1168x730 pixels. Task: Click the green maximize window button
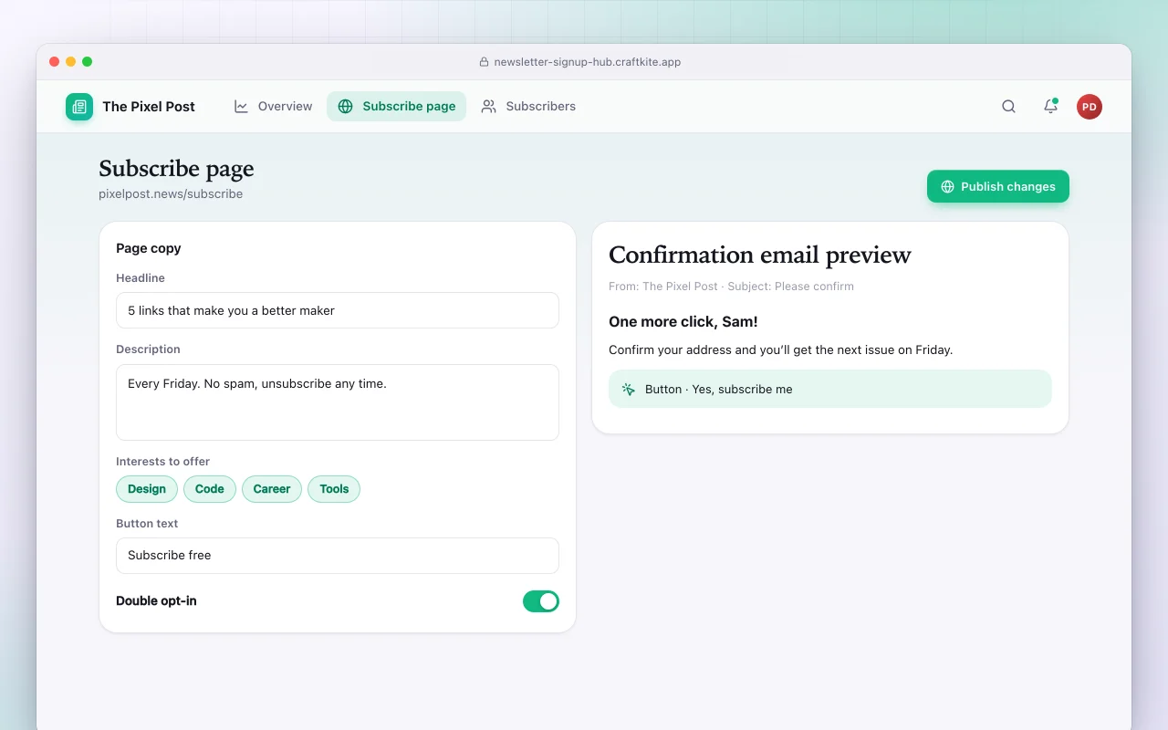click(88, 62)
